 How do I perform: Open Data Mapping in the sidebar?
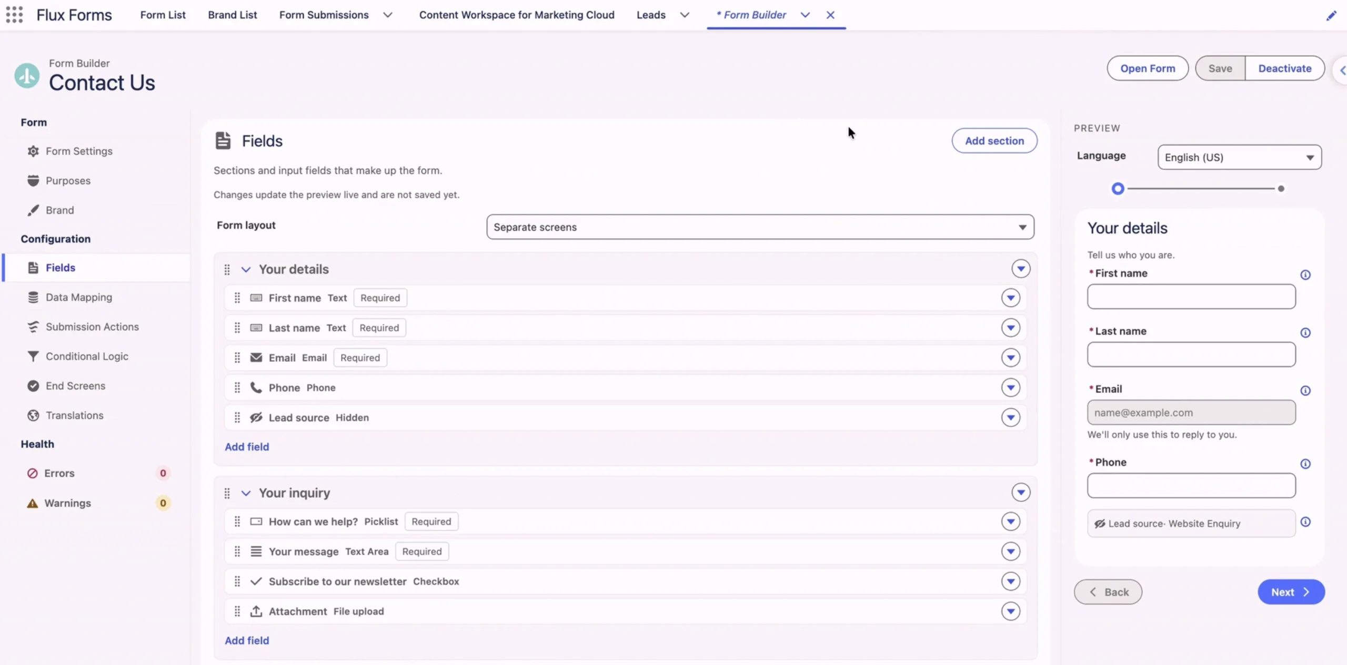click(79, 297)
